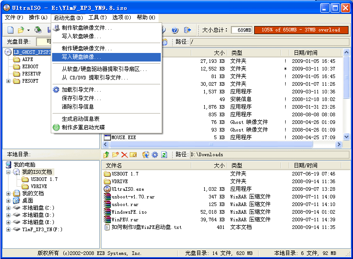
Task: Click the blue gear settings icon in local toolbar
Action: [x=155, y=154]
